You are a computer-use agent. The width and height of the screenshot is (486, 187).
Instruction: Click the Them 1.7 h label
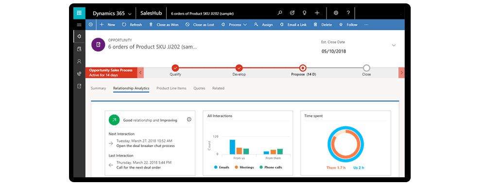[336, 168]
